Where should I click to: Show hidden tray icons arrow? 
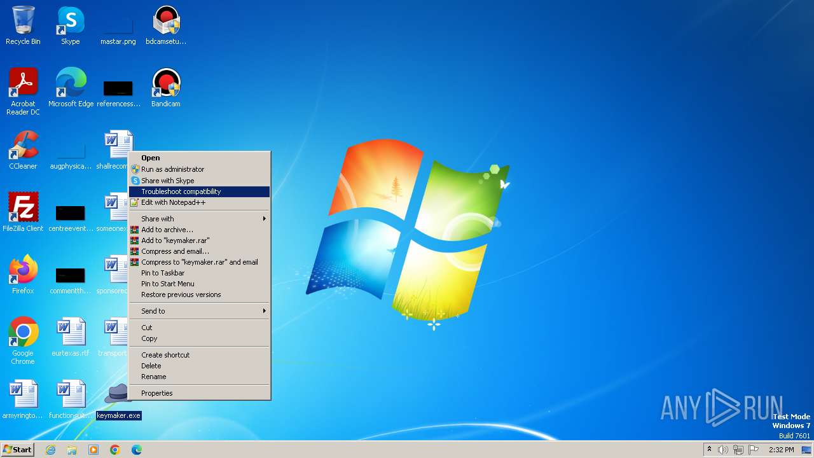(x=709, y=450)
